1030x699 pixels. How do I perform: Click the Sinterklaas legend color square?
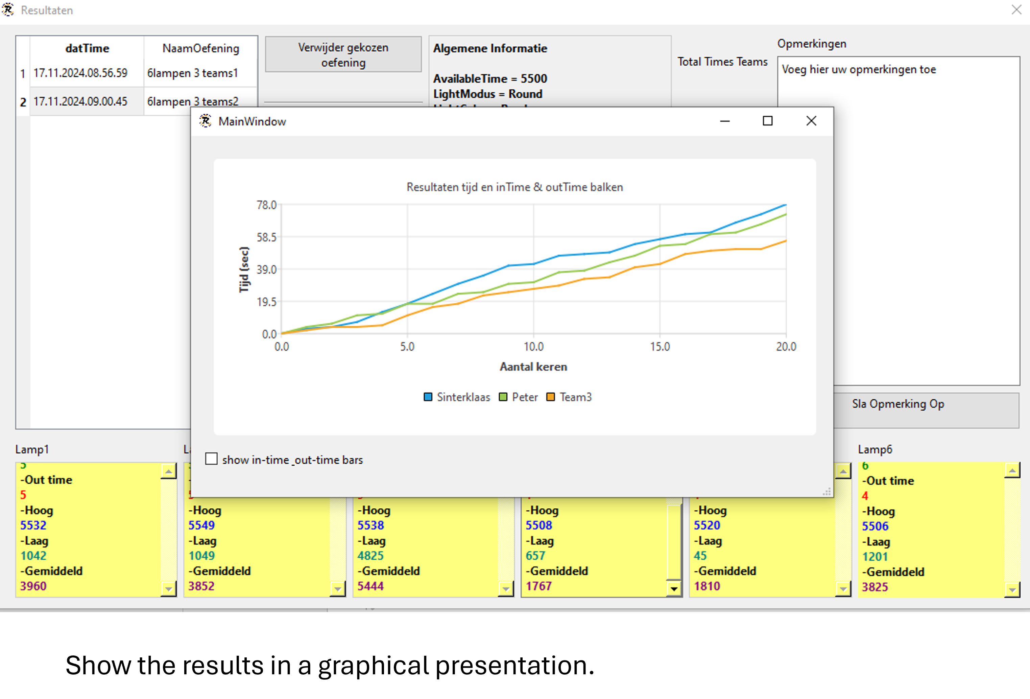428,397
